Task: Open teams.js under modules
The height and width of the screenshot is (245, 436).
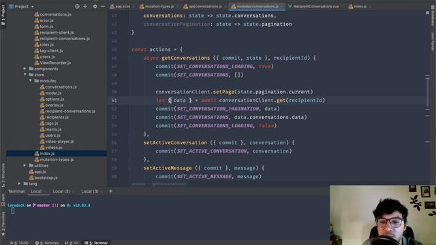Action: coord(53,129)
